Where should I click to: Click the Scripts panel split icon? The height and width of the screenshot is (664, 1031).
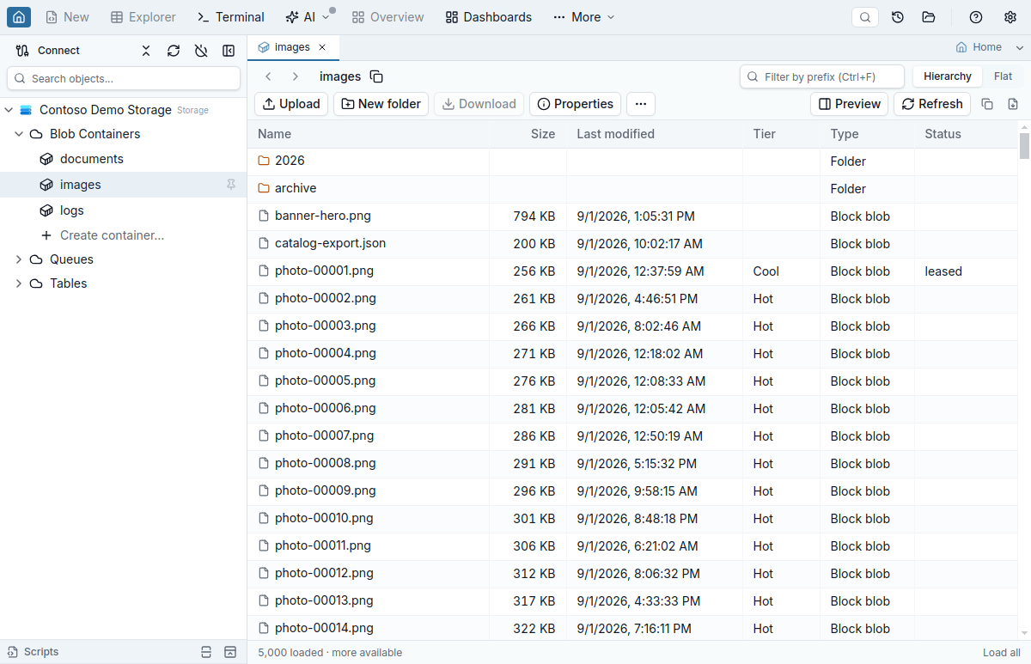click(x=205, y=652)
